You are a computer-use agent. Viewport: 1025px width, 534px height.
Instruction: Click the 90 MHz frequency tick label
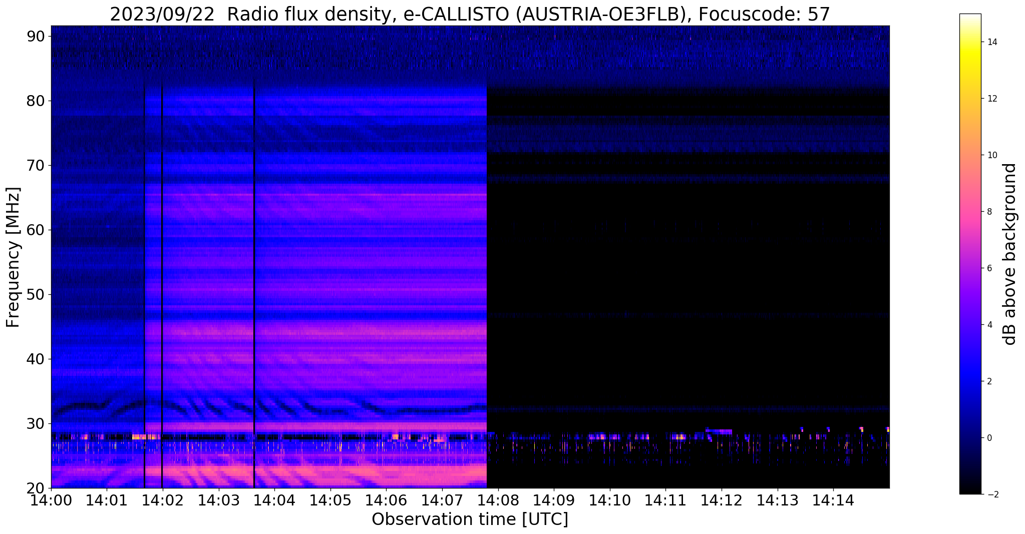pyautogui.click(x=36, y=36)
